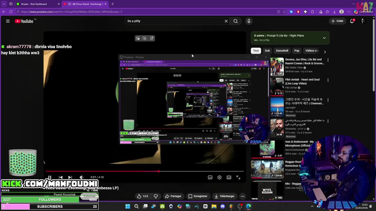Open options for Sevana, Jaz Elise video
The image size is (376, 211).
[328, 60]
